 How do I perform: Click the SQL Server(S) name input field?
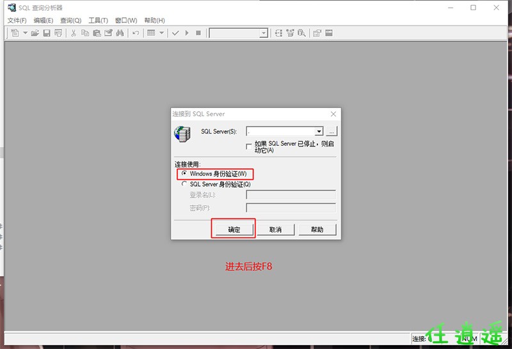click(x=280, y=131)
